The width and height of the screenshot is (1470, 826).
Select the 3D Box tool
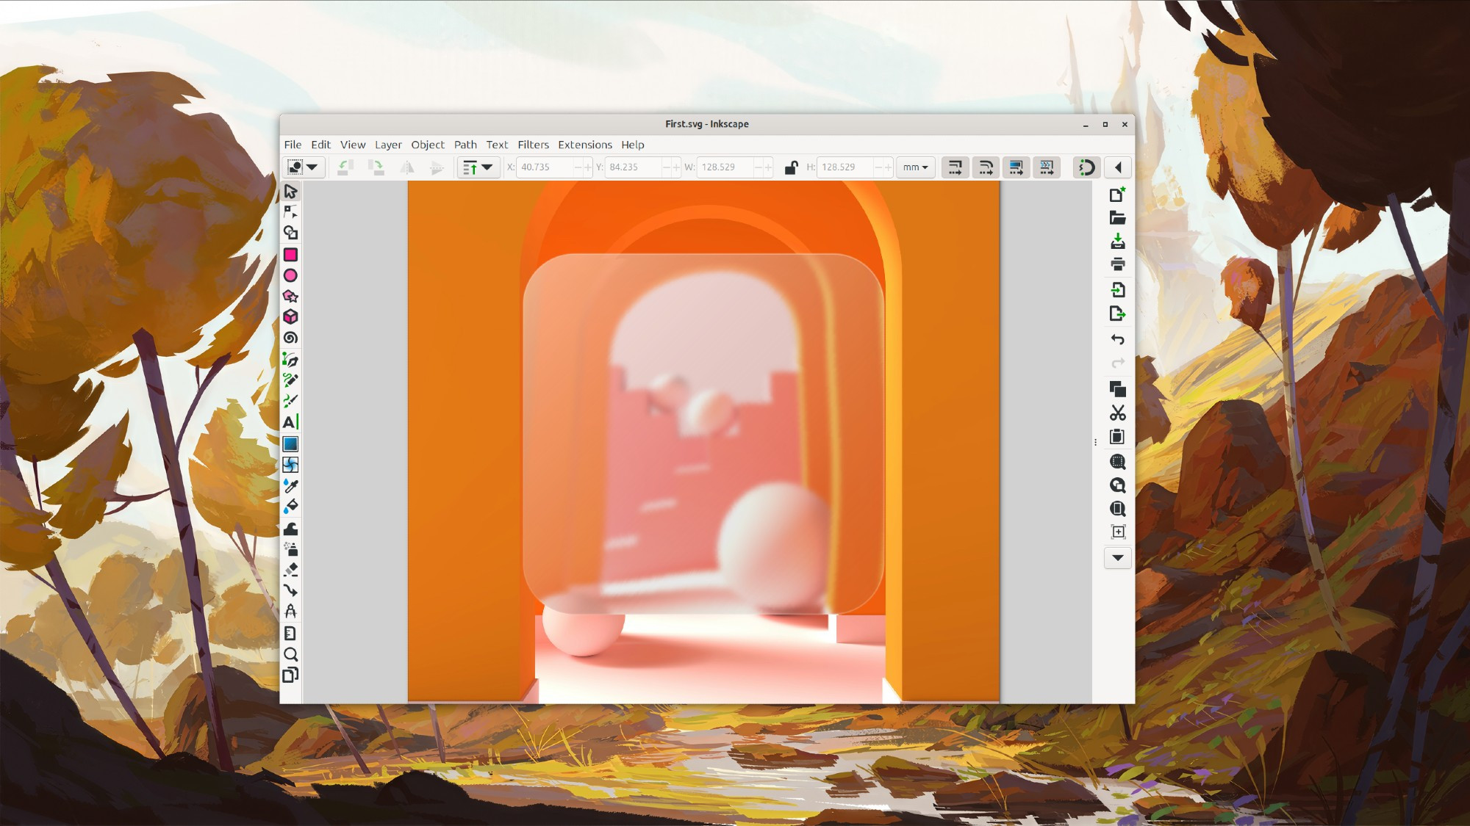point(290,317)
